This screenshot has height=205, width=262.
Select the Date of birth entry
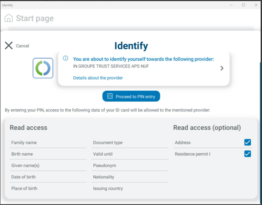point(23,177)
